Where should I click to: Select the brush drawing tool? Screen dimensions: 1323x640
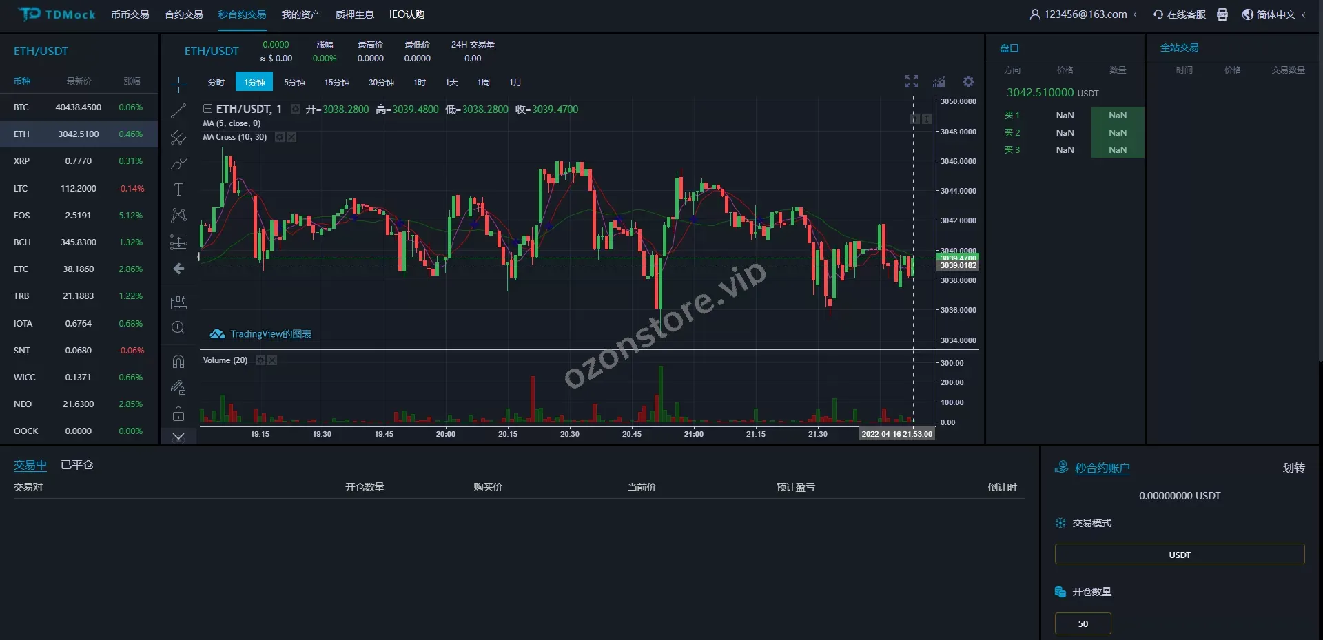178,164
